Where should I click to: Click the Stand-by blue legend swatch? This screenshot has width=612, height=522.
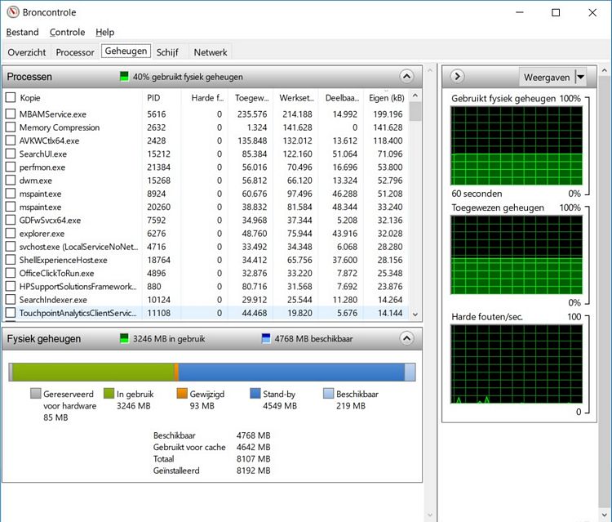tap(255, 394)
